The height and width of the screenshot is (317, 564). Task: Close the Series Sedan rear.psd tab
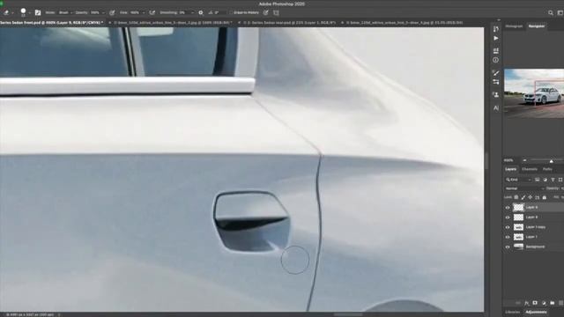tap(239, 23)
